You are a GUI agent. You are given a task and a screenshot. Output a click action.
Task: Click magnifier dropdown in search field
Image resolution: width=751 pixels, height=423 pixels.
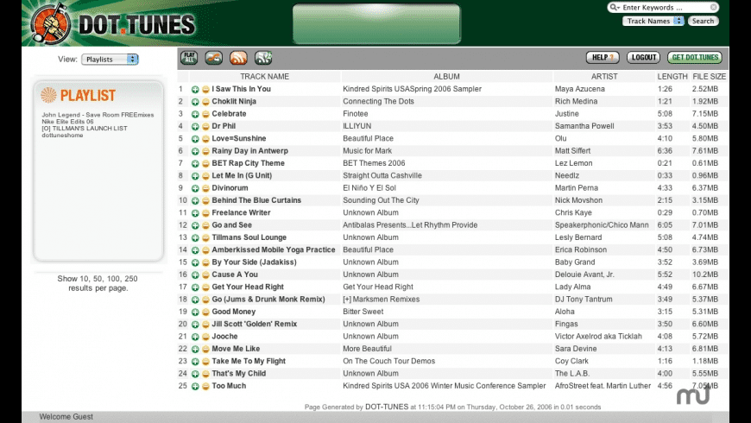click(615, 7)
